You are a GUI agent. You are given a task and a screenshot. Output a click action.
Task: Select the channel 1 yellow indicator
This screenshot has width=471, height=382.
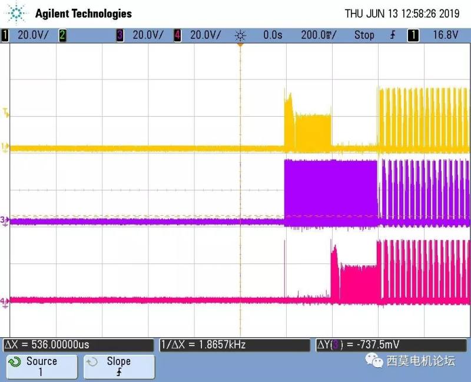point(6,35)
